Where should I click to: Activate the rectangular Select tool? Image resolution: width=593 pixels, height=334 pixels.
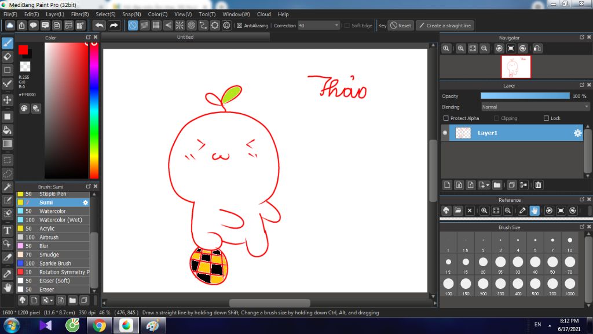coord(7,160)
